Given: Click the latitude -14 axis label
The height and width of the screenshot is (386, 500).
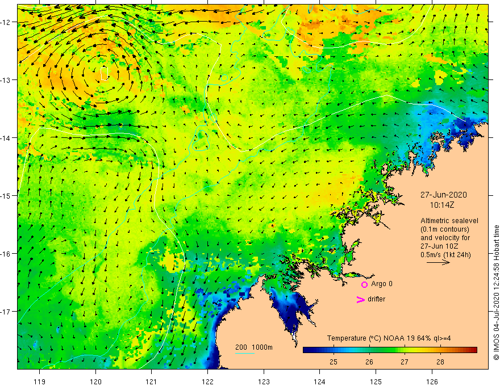Looking at the screenshot, I should [6, 138].
